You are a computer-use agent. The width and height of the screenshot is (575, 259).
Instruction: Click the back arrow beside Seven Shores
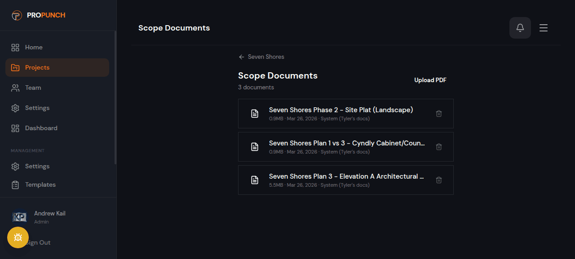pos(241,57)
